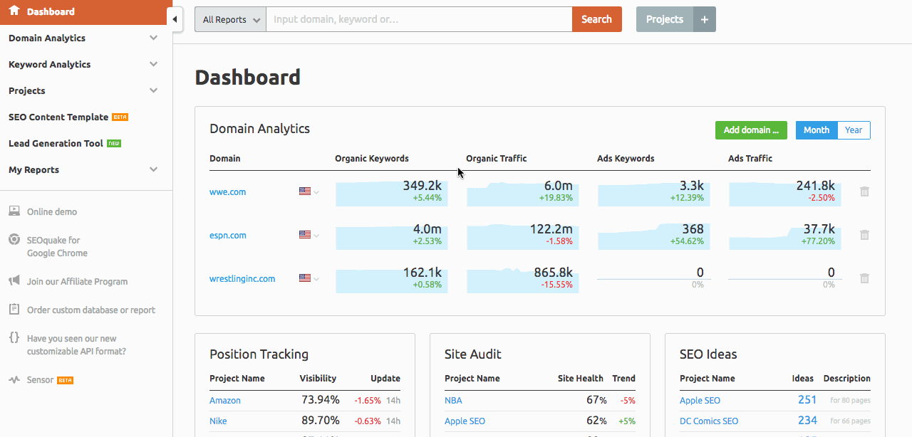The width and height of the screenshot is (912, 437).
Task: Open the US flag selector for espn.com
Action: [x=309, y=235]
